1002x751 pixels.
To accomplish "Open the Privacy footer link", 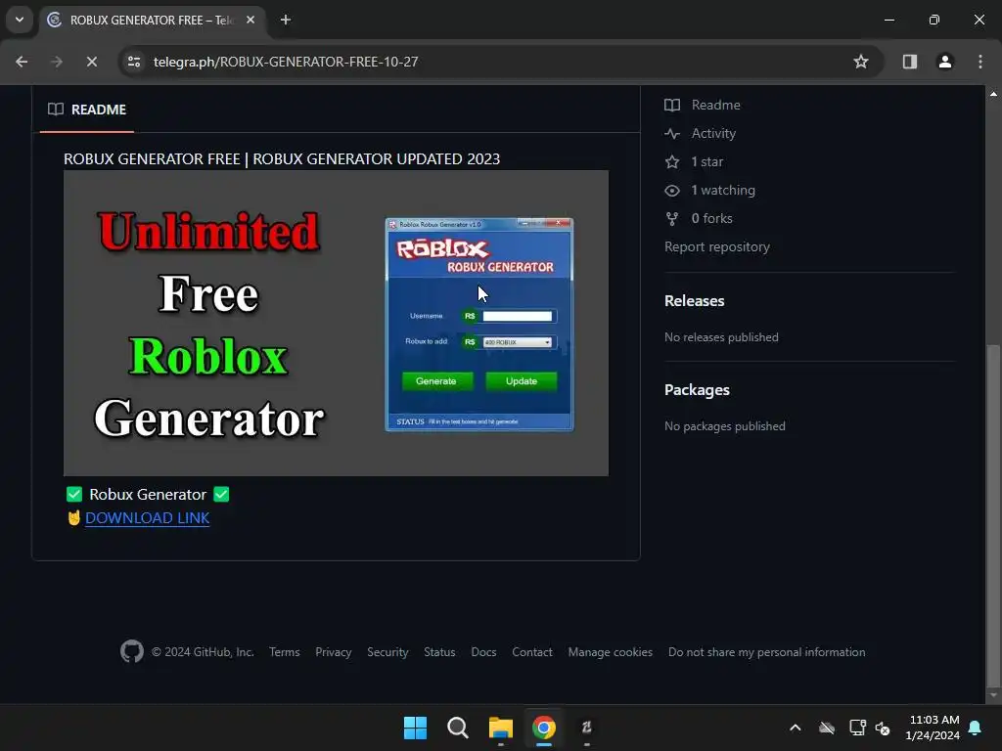I will coord(334,652).
